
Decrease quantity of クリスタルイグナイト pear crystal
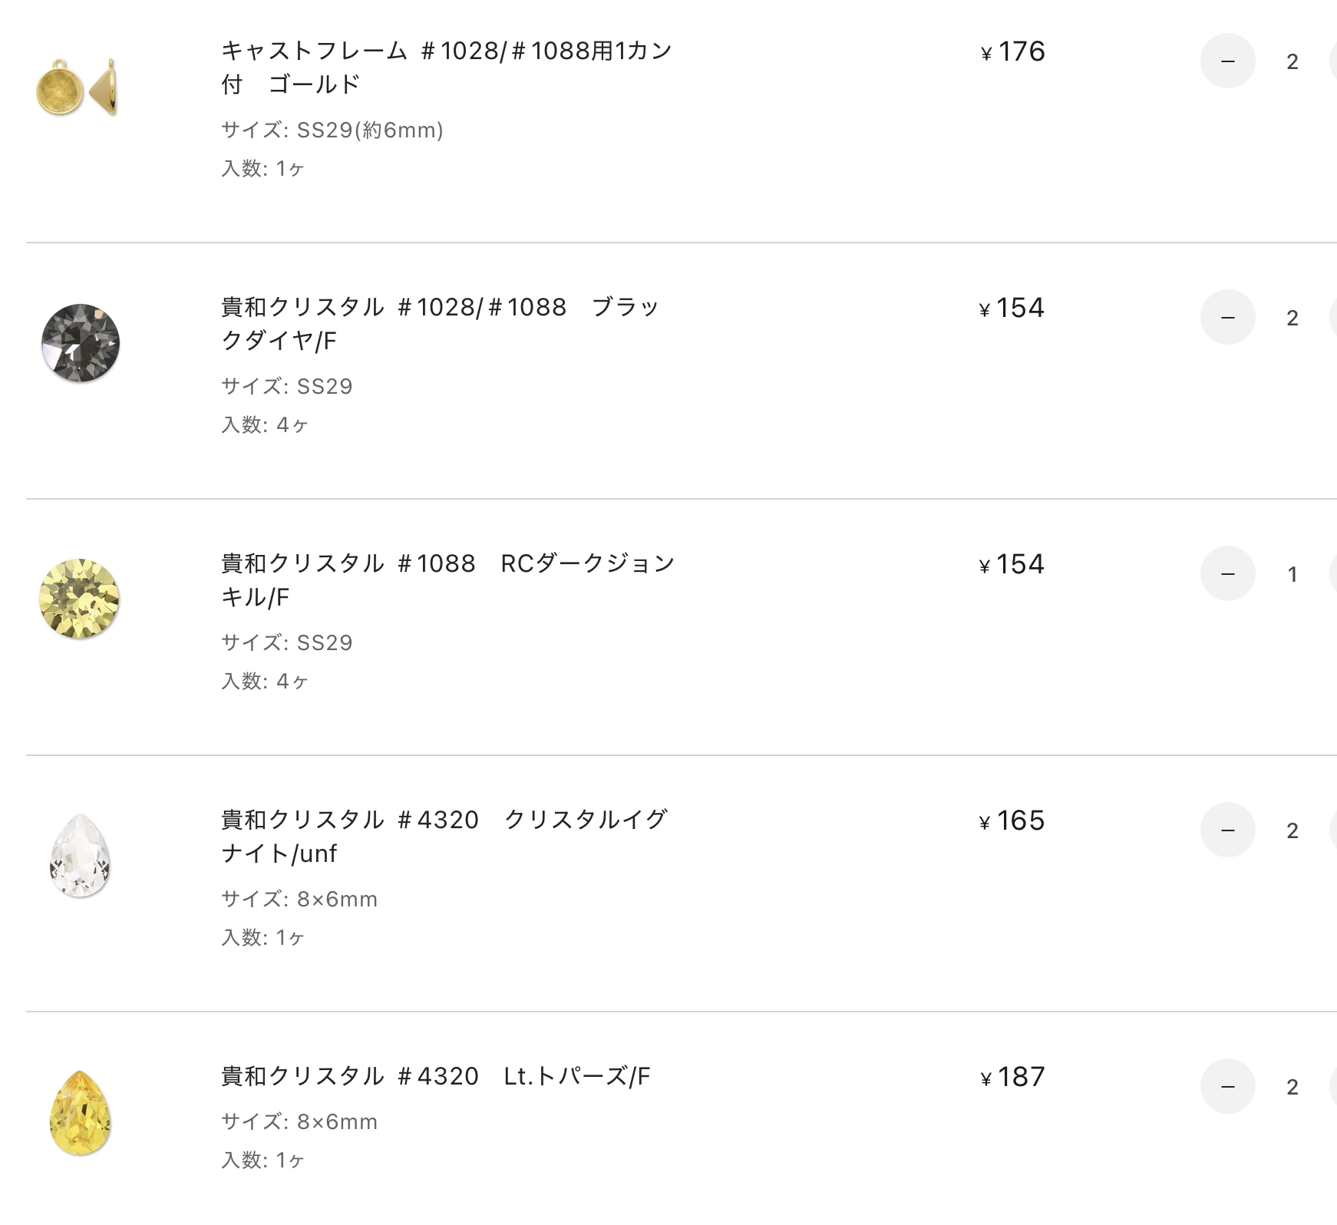point(1227,830)
